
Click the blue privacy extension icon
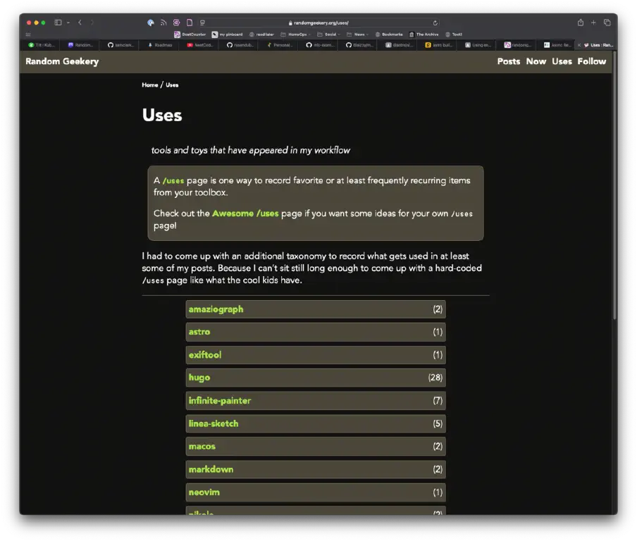pos(151,23)
